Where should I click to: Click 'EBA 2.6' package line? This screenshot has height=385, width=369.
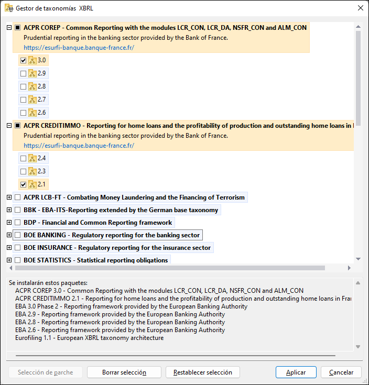(x=120, y=330)
